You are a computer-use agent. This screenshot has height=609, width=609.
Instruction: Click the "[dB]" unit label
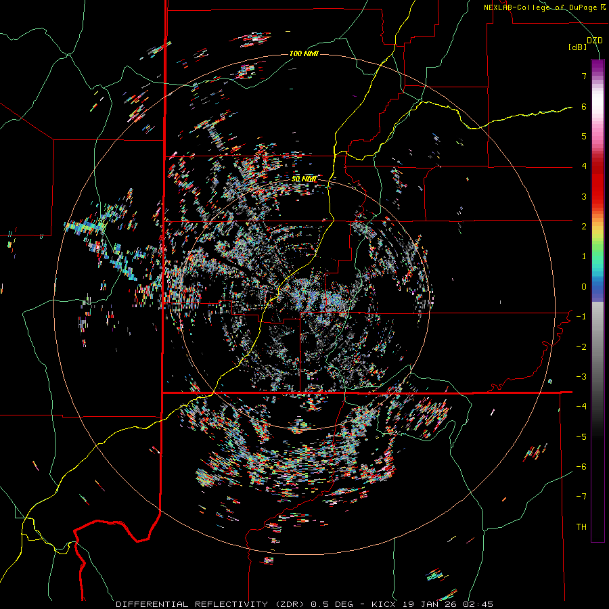[578, 47]
